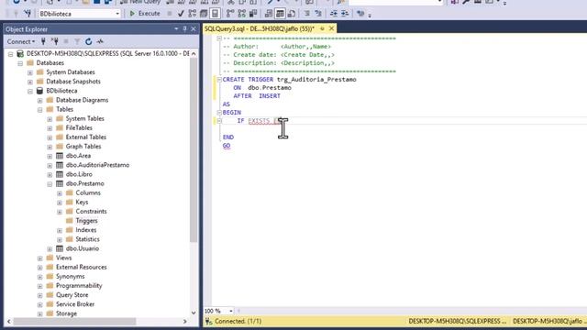Click Comment out selected lines icon
The image size is (587, 330).
coord(306,14)
